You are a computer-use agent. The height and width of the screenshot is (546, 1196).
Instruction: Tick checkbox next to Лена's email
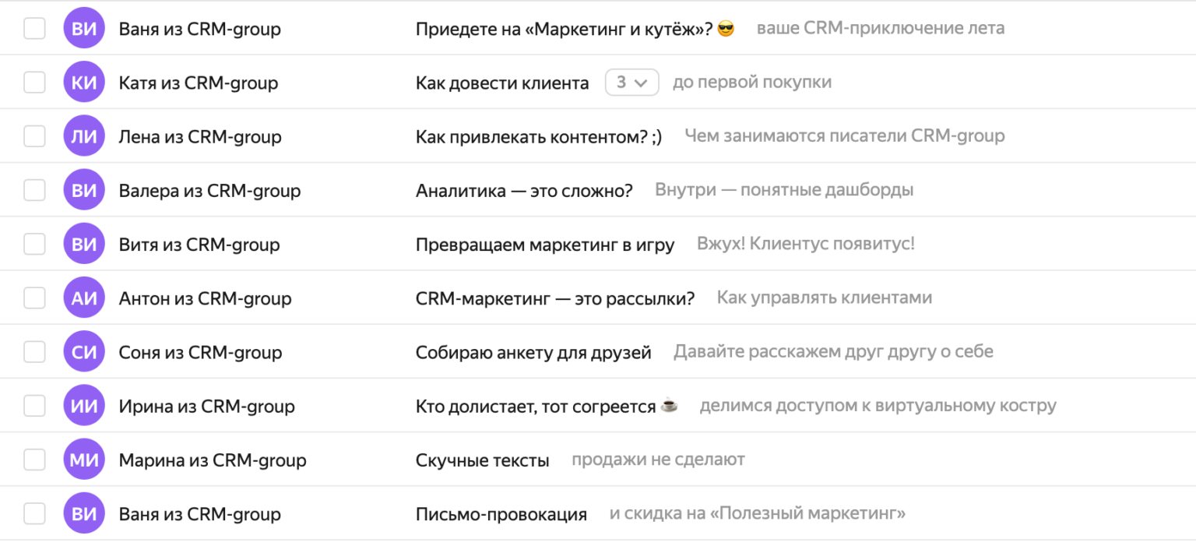click(34, 136)
